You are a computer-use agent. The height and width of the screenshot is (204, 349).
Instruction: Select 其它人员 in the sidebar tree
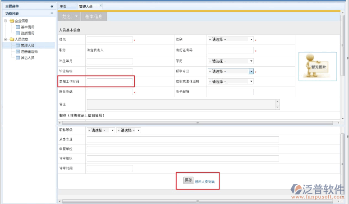tap(27, 58)
